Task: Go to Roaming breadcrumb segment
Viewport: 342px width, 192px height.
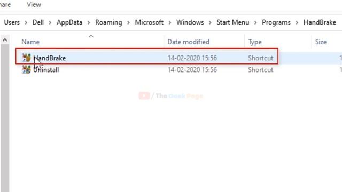Action: [108, 22]
